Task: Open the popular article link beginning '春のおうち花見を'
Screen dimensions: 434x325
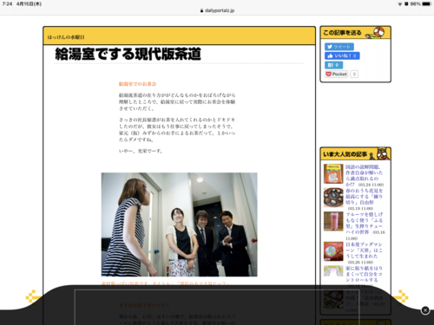Action: click(364, 197)
